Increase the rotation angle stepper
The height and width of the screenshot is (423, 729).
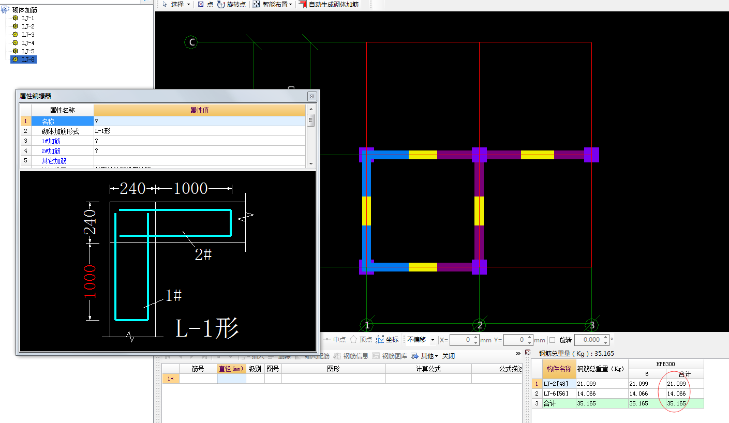click(x=606, y=337)
